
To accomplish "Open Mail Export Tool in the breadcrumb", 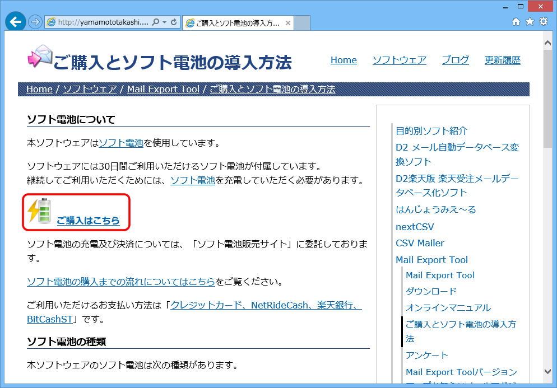I will (x=163, y=89).
